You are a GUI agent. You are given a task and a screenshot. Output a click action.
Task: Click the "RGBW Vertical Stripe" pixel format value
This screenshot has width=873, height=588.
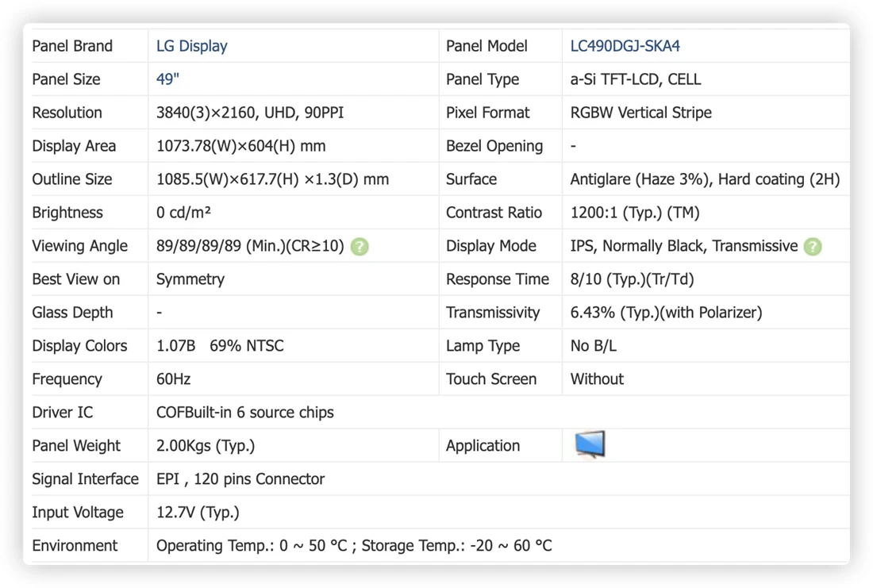tap(640, 113)
